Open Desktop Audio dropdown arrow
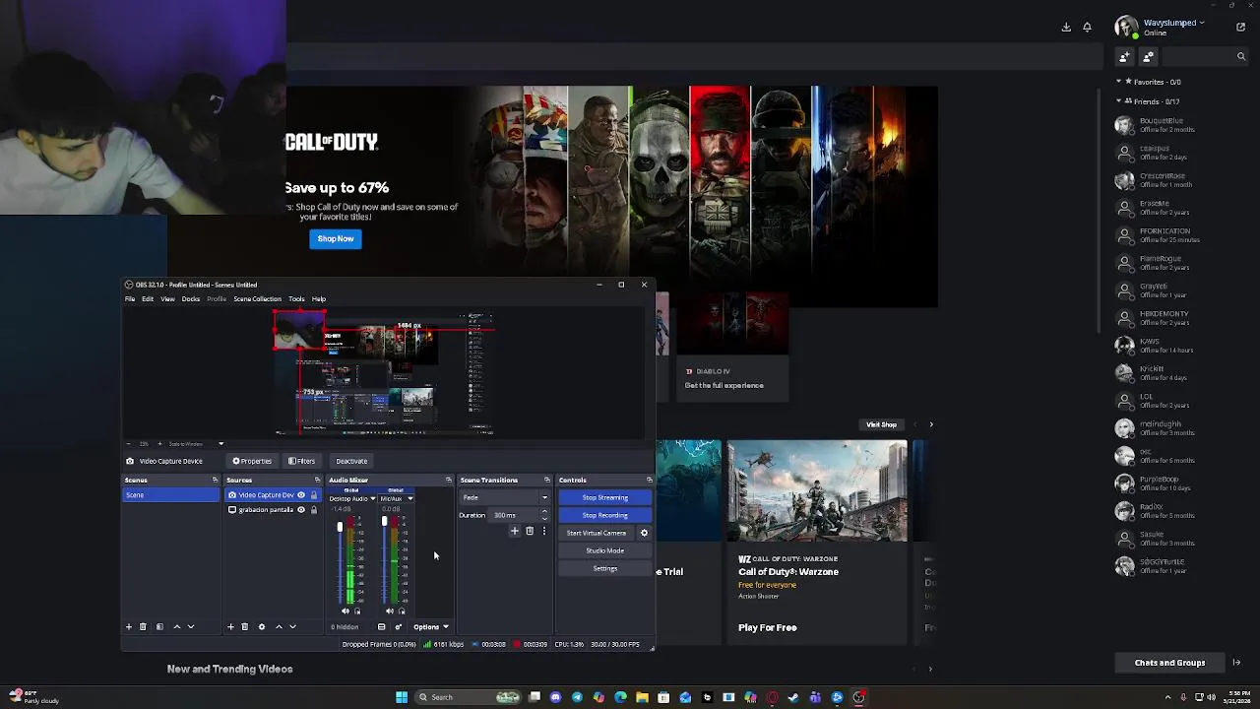 (x=372, y=499)
